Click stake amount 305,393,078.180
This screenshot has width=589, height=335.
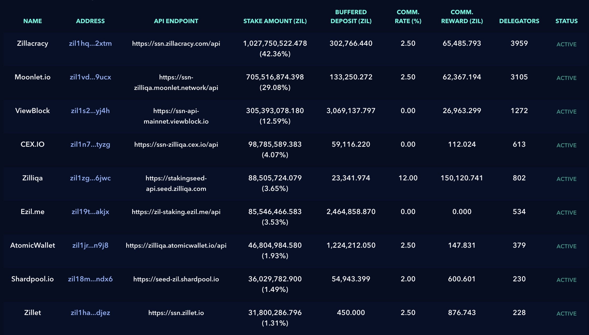275,111
